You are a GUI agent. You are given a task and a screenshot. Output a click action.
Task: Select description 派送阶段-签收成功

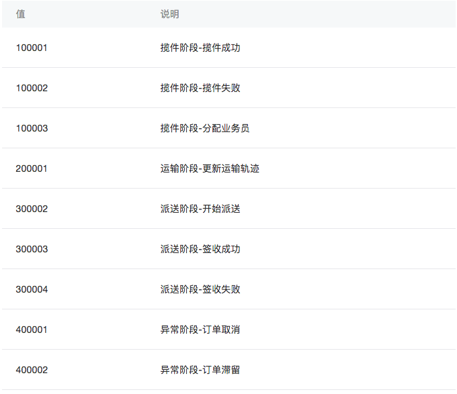click(200, 249)
